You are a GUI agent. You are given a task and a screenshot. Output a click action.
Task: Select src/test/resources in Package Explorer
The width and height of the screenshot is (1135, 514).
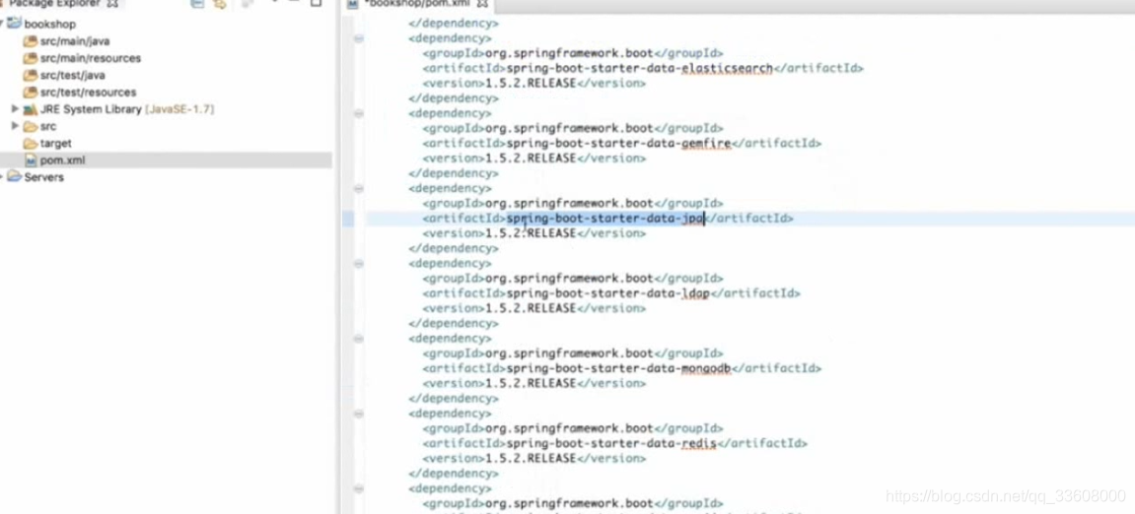pyautogui.click(x=89, y=92)
